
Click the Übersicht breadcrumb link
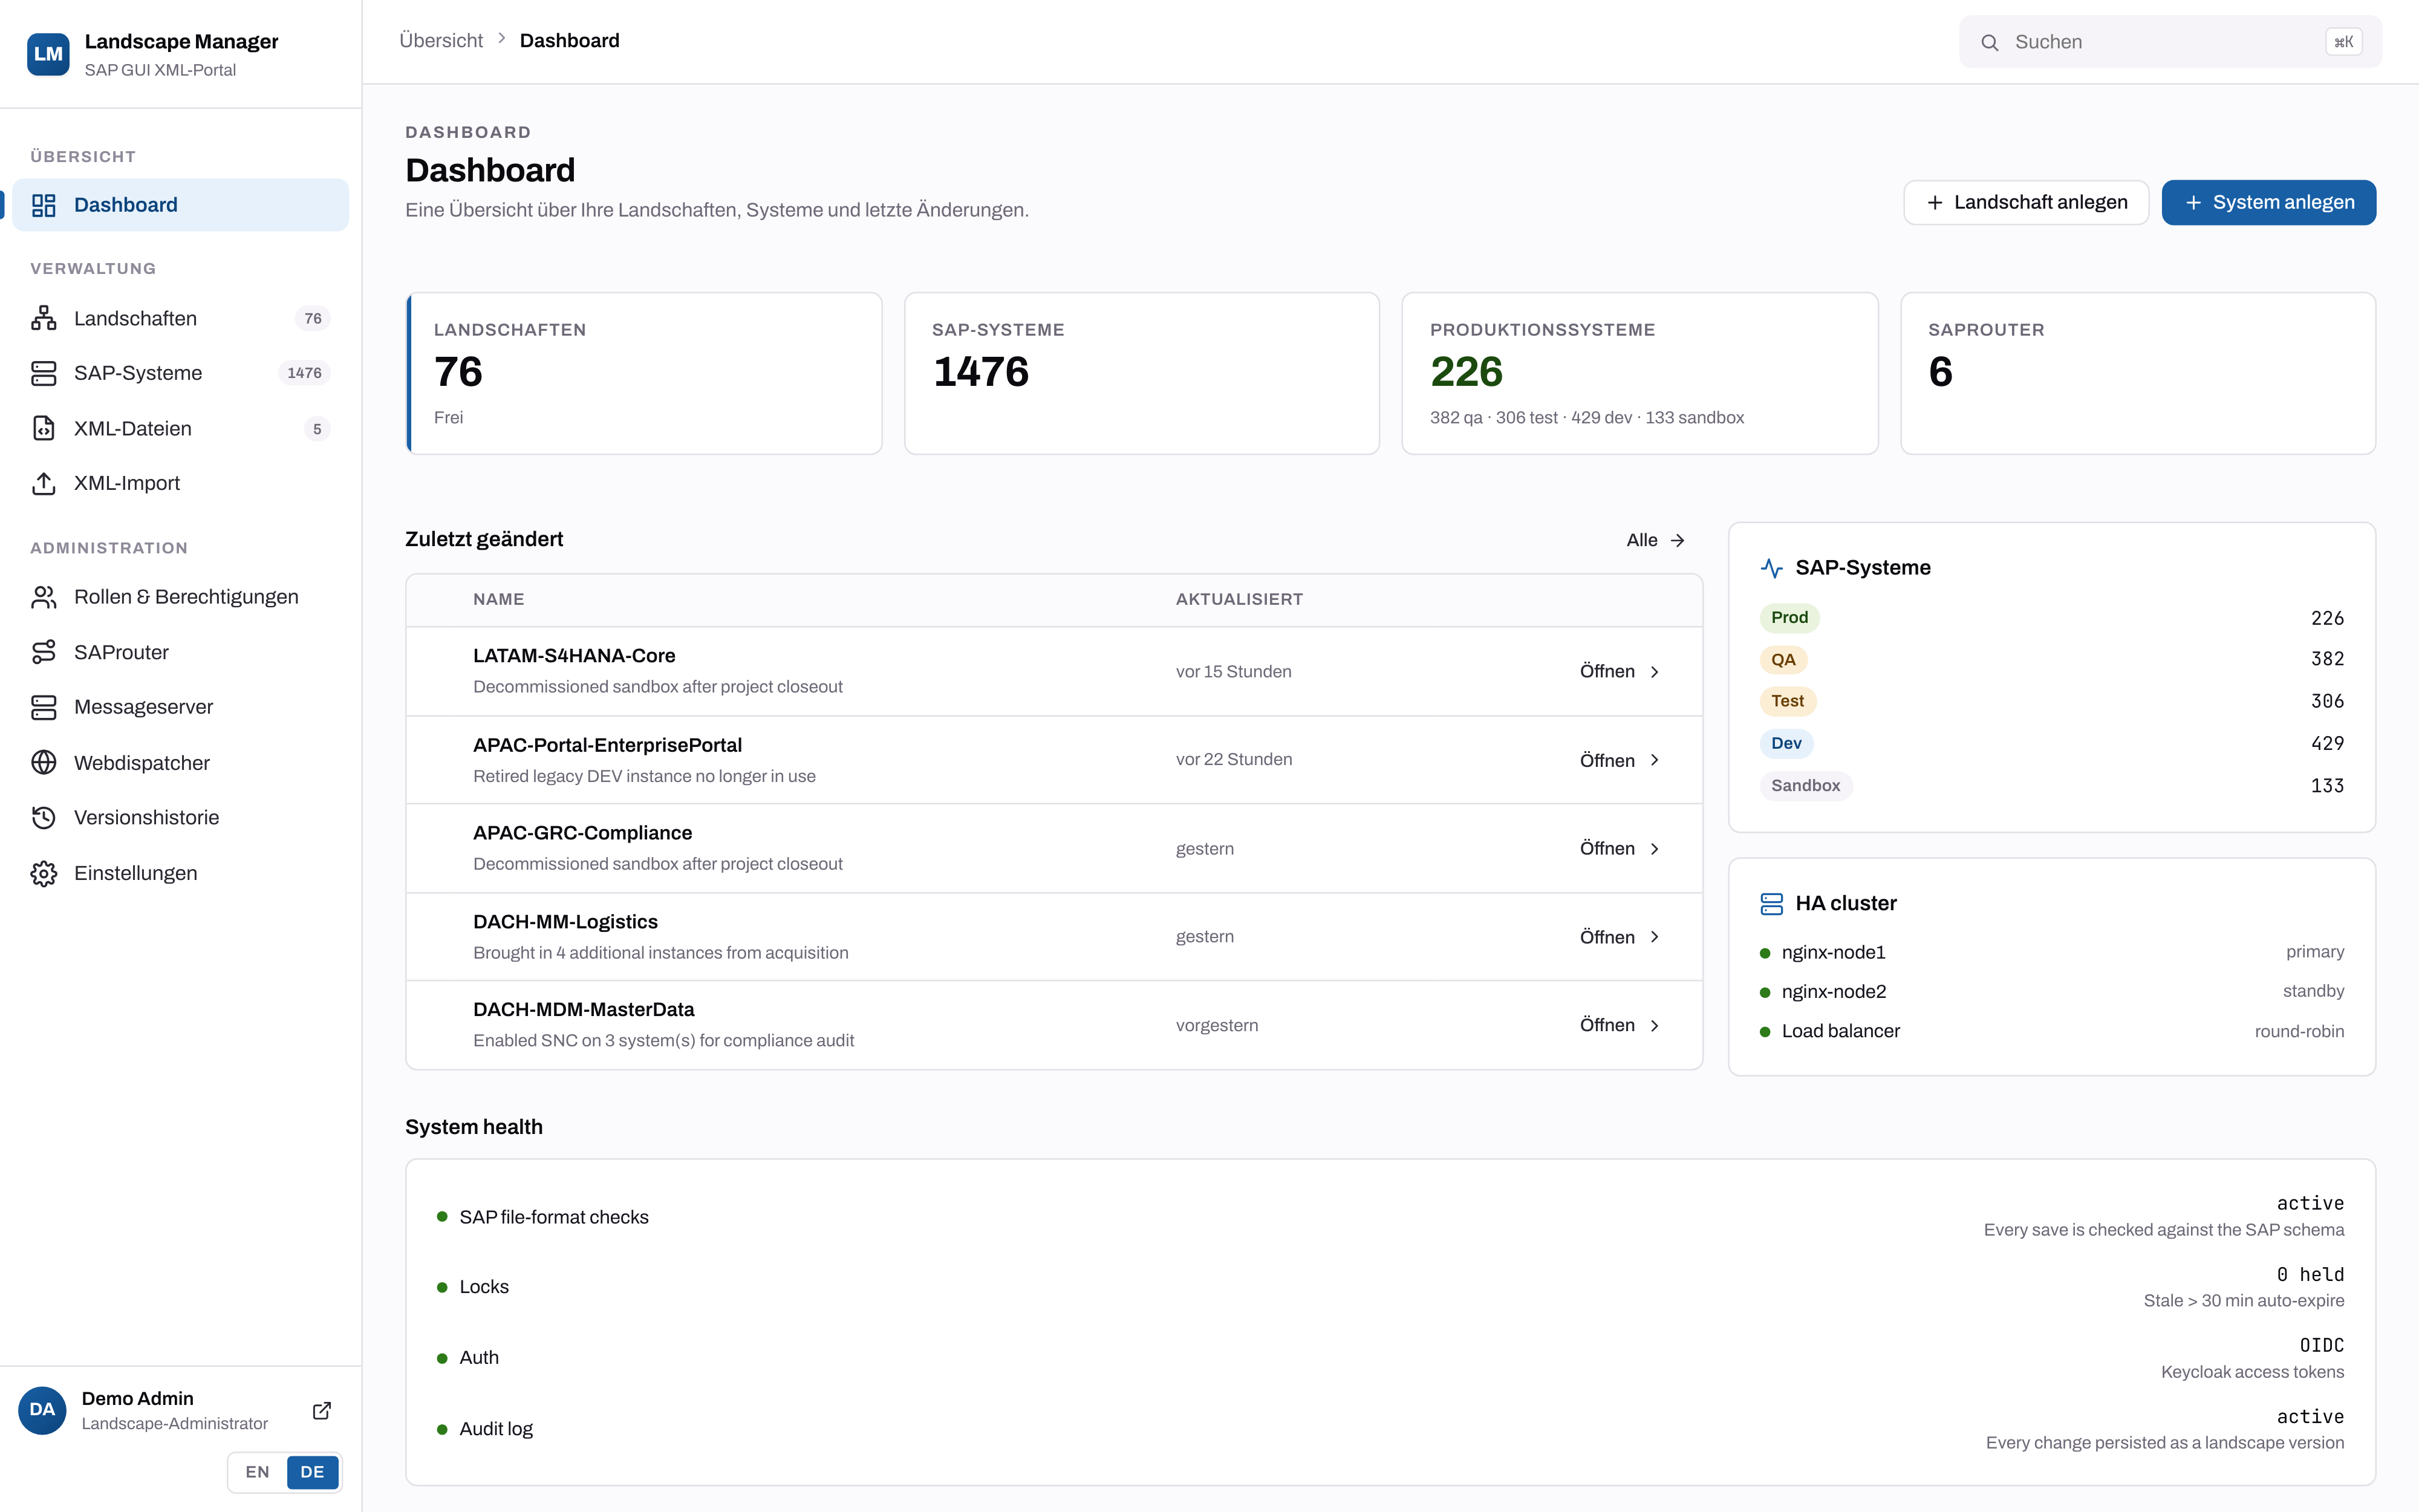441,40
